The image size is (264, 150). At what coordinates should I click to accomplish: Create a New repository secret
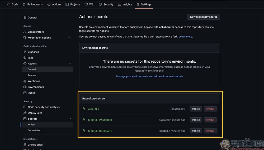[203, 17]
